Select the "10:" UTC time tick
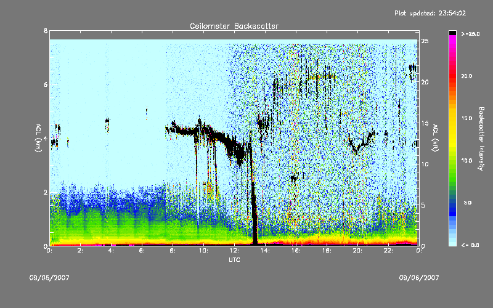 pyautogui.click(x=203, y=251)
